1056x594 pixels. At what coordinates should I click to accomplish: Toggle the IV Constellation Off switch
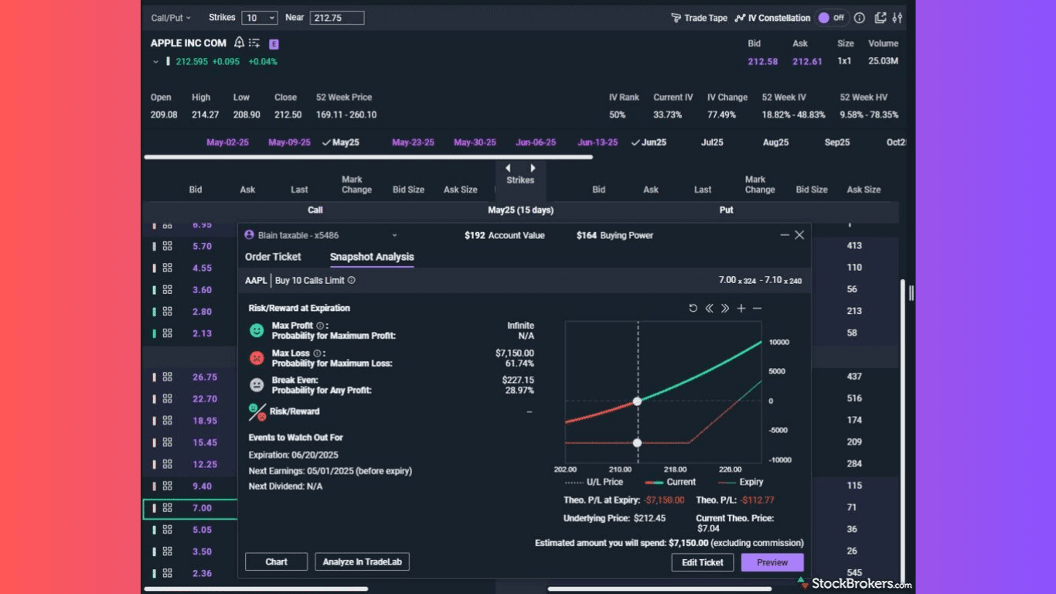point(832,18)
